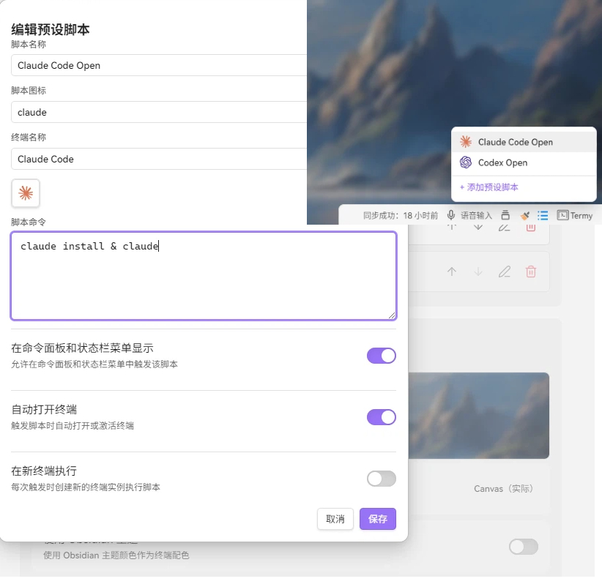
Task: Delete the last script row using the trash icon
Action: point(531,272)
